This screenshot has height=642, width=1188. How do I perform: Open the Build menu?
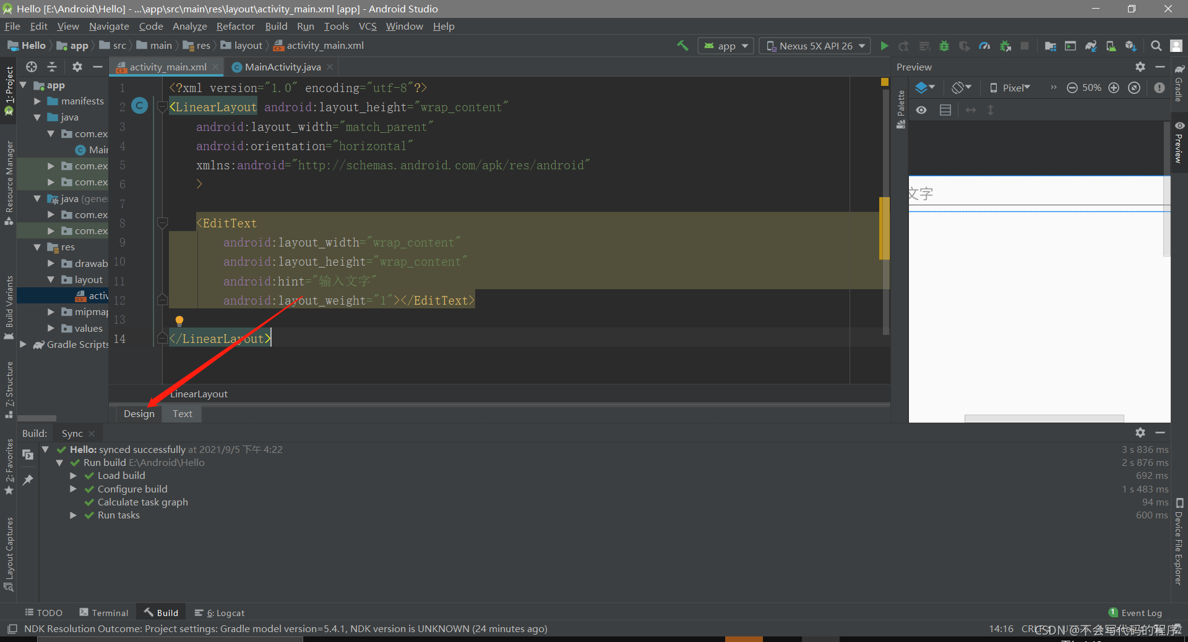[276, 26]
